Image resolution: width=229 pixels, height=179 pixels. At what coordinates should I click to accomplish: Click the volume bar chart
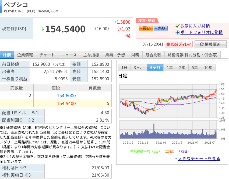coord(168,129)
